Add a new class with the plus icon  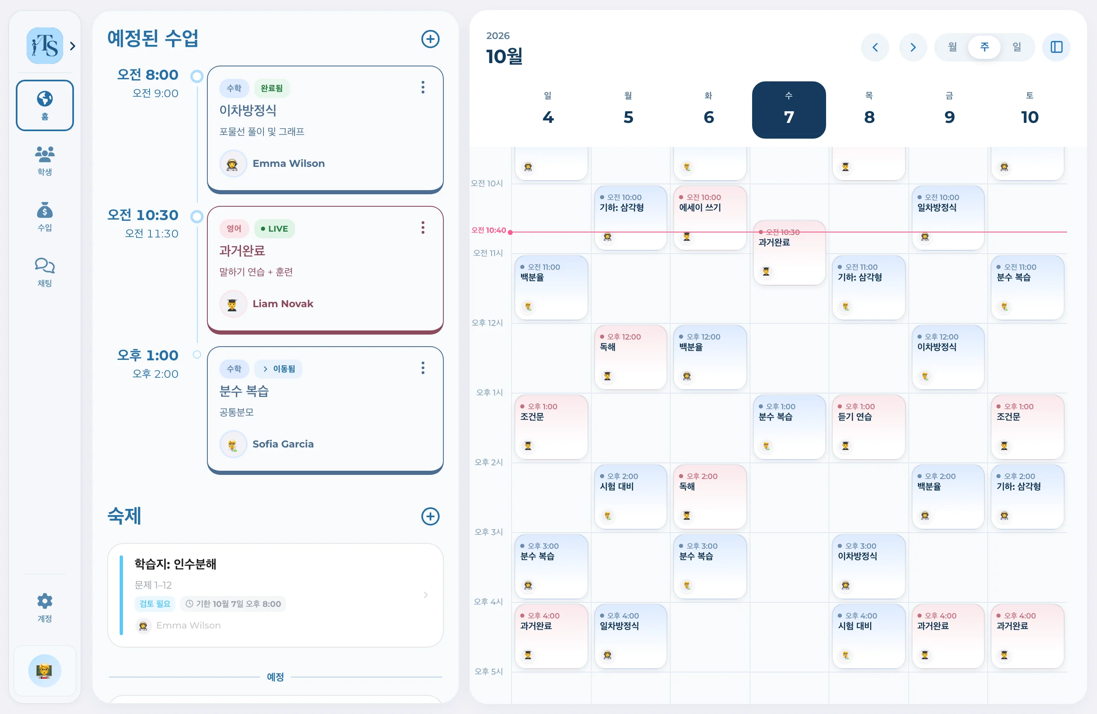pos(430,39)
